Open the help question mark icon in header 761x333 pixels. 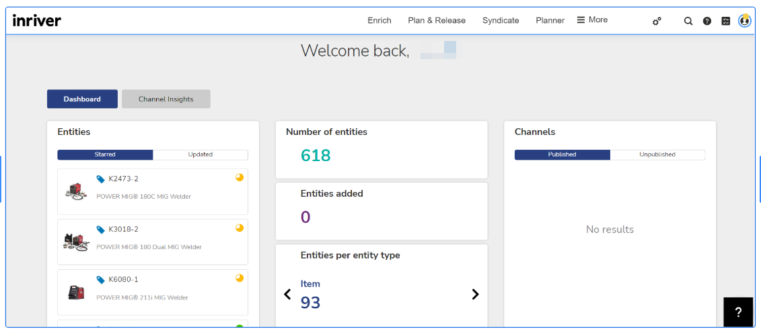point(707,21)
